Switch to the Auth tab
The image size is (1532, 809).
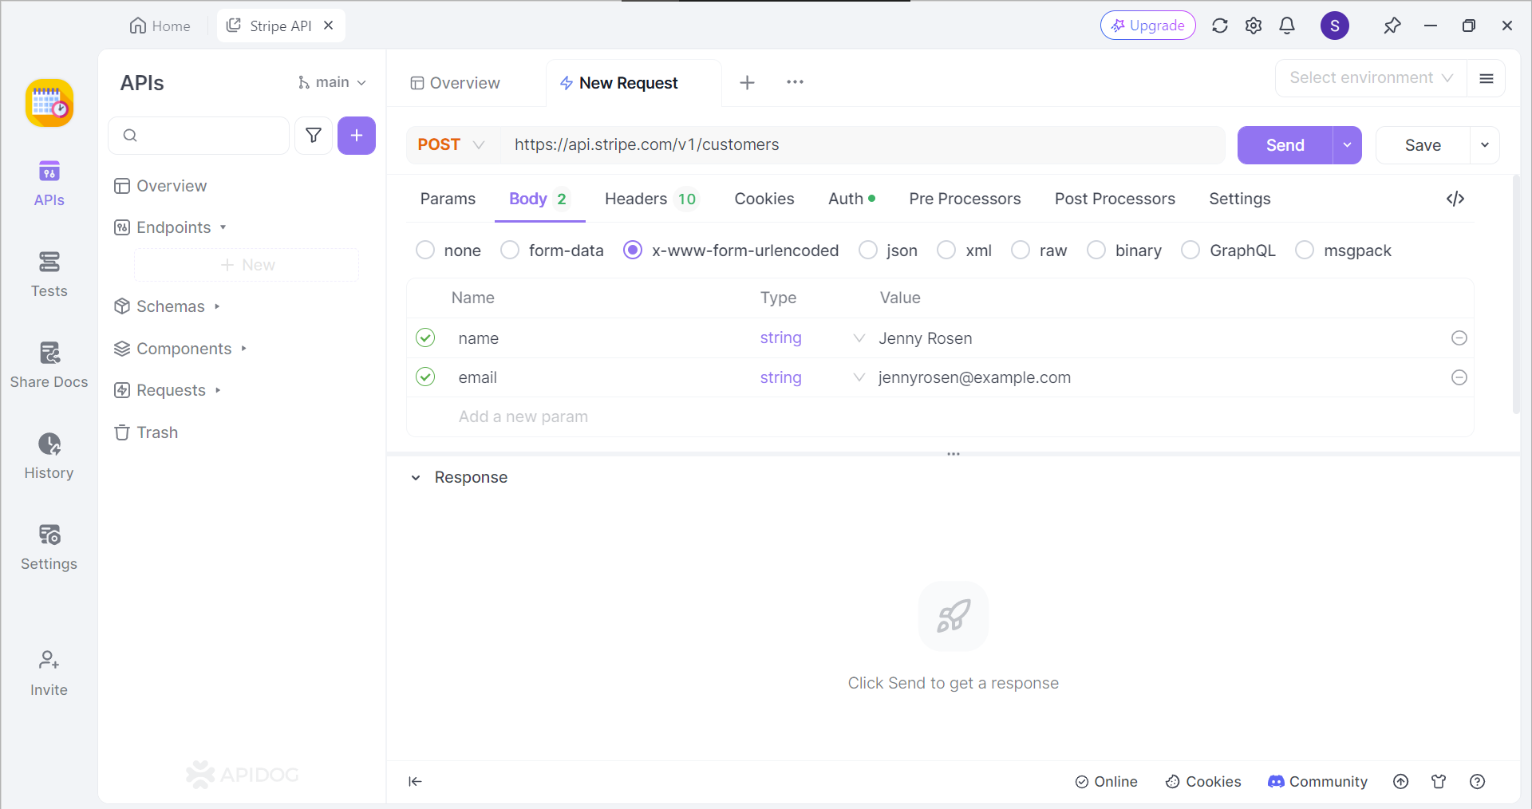click(x=851, y=199)
